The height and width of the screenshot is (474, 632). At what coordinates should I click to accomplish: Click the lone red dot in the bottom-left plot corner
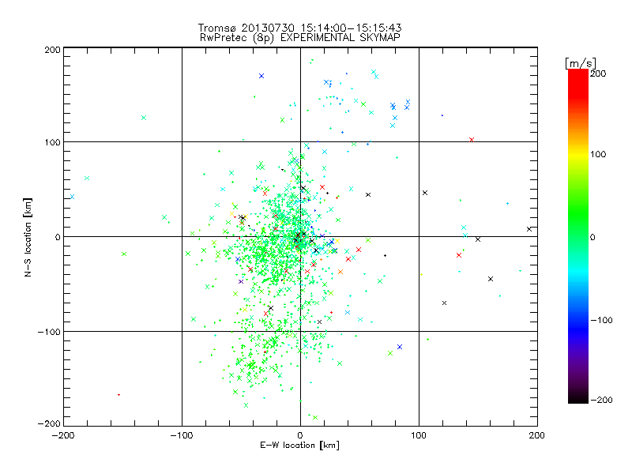pyautogui.click(x=118, y=395)
